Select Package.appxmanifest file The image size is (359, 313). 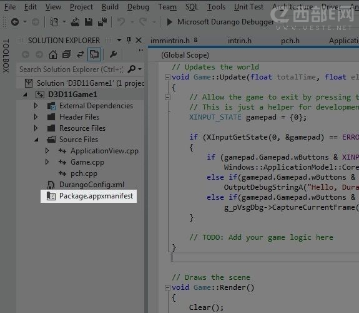(x=96, y=196)
